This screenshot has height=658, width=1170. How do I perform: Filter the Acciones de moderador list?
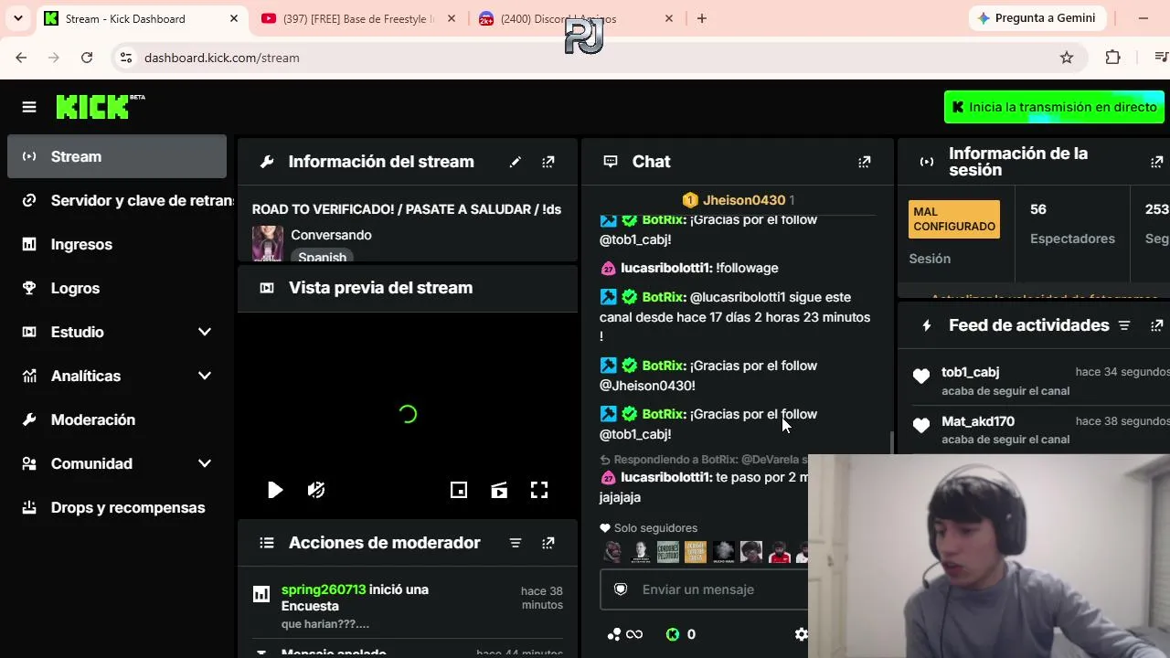point(516,543)
